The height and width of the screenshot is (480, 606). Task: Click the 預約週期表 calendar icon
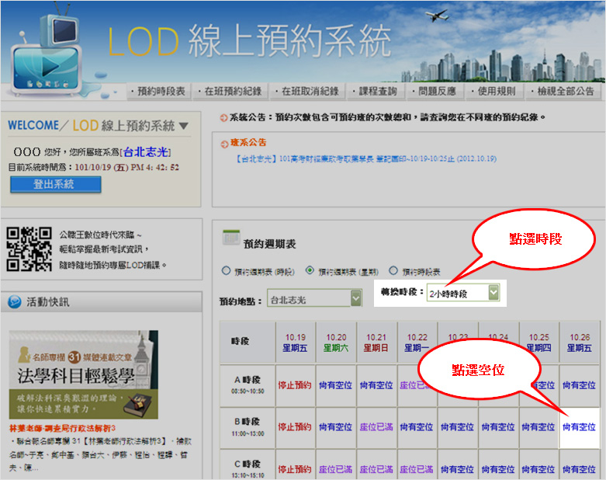[231, 238]
